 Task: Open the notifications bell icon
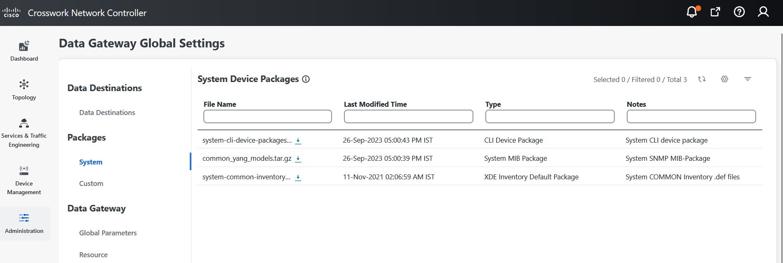692,12
